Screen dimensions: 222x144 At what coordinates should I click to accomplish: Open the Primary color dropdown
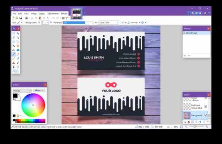(22, 90)
